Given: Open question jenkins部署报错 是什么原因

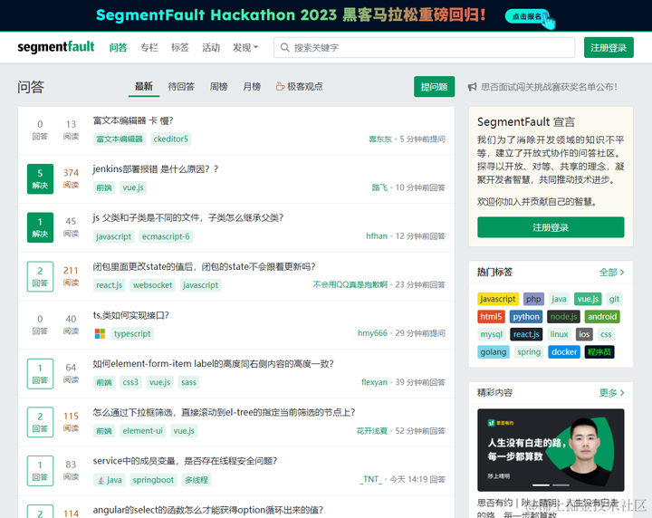Looking at the screenshot, I should click(x=156, y=169).
